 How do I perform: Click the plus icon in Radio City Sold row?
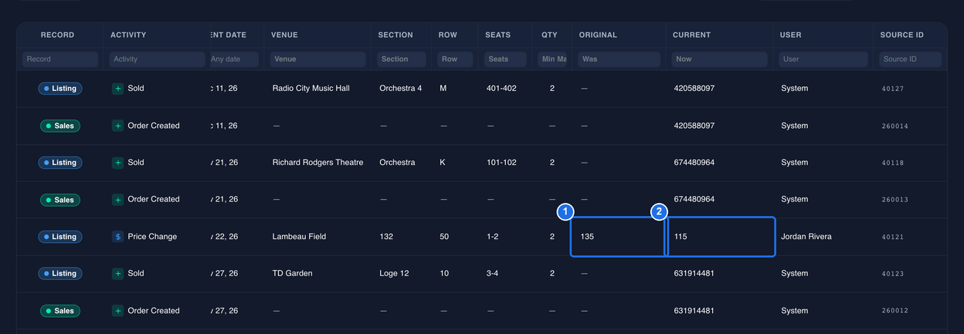(x=117, y=89)
